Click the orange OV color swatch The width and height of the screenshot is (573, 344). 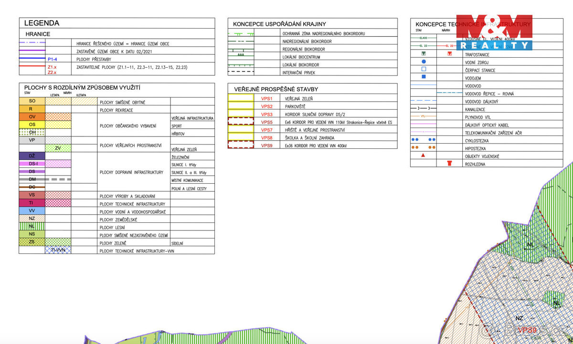coord(32,117)
